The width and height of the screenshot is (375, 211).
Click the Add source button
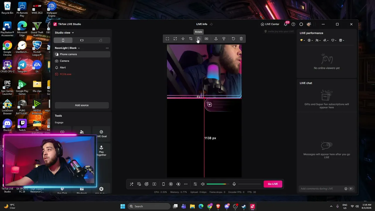click(x=82, y=105)
